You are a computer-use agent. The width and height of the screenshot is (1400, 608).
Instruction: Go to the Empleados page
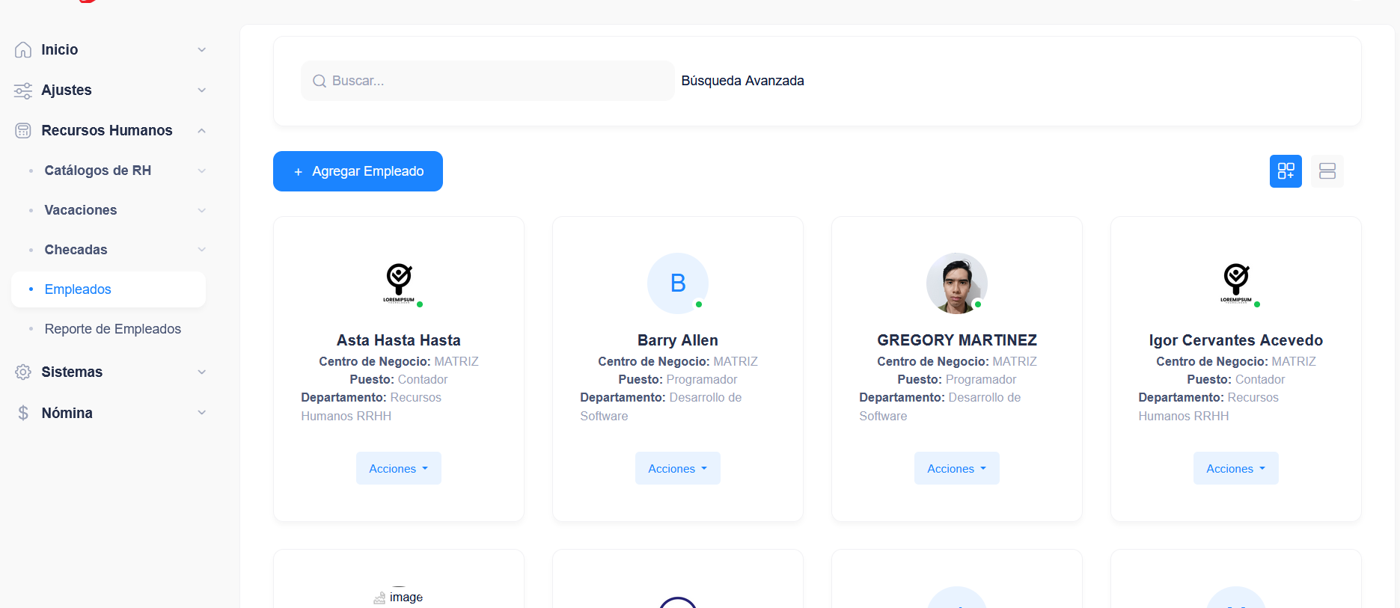pyautogui.click(x=108, y=289)
